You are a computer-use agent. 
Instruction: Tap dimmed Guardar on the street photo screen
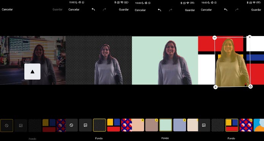[57, 9]
